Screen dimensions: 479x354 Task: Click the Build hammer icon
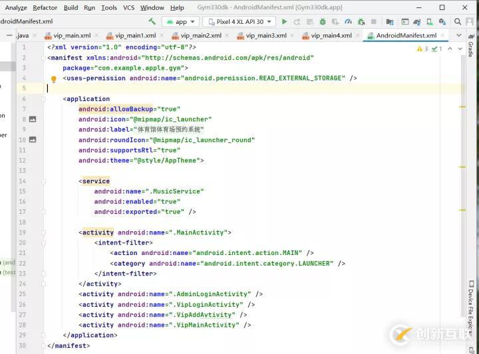coord(152,22)
